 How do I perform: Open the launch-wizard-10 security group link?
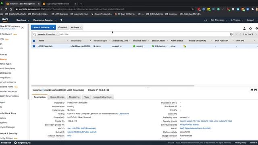tap(187, 121)
